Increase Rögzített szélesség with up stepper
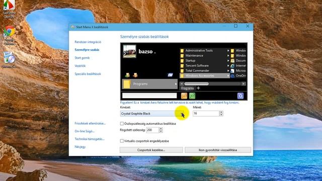This screenshot has width=322, height=181. (x=161, y=129)
